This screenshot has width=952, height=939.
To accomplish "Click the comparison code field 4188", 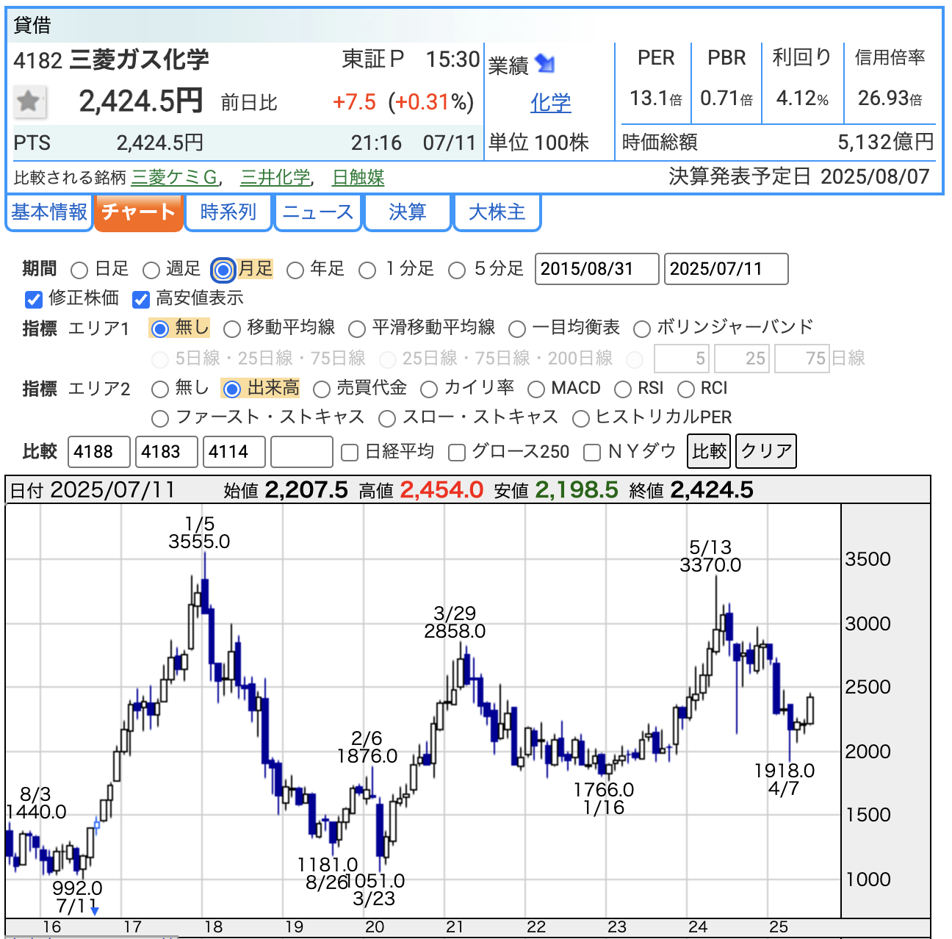I will [x=99, y=452].
